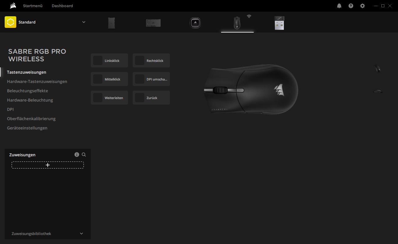Viewport: 398px width, 244px height.
Task: Switch to the lower mouse view thumbnail
Action: tap(378, 91)
